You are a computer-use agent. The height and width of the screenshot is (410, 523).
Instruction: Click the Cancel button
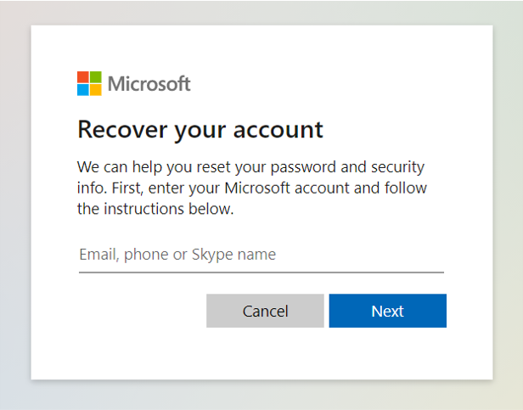coord(265,311)
